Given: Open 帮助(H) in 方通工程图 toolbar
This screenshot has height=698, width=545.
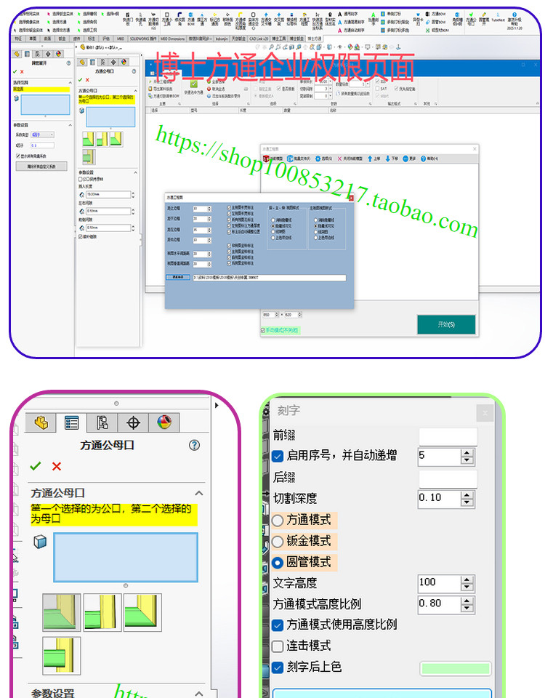Looking at the screenshot, I should pos(429,159).
